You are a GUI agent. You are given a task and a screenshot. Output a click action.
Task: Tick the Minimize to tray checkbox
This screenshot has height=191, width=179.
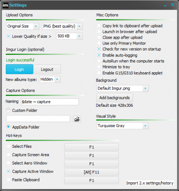point(99,67)
